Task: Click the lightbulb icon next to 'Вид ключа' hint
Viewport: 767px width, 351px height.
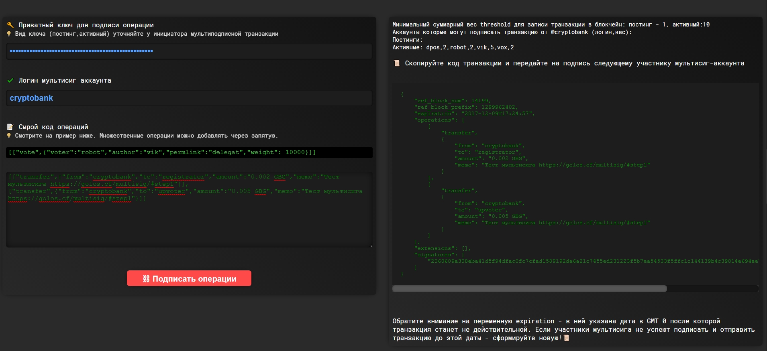Action: 9,34
